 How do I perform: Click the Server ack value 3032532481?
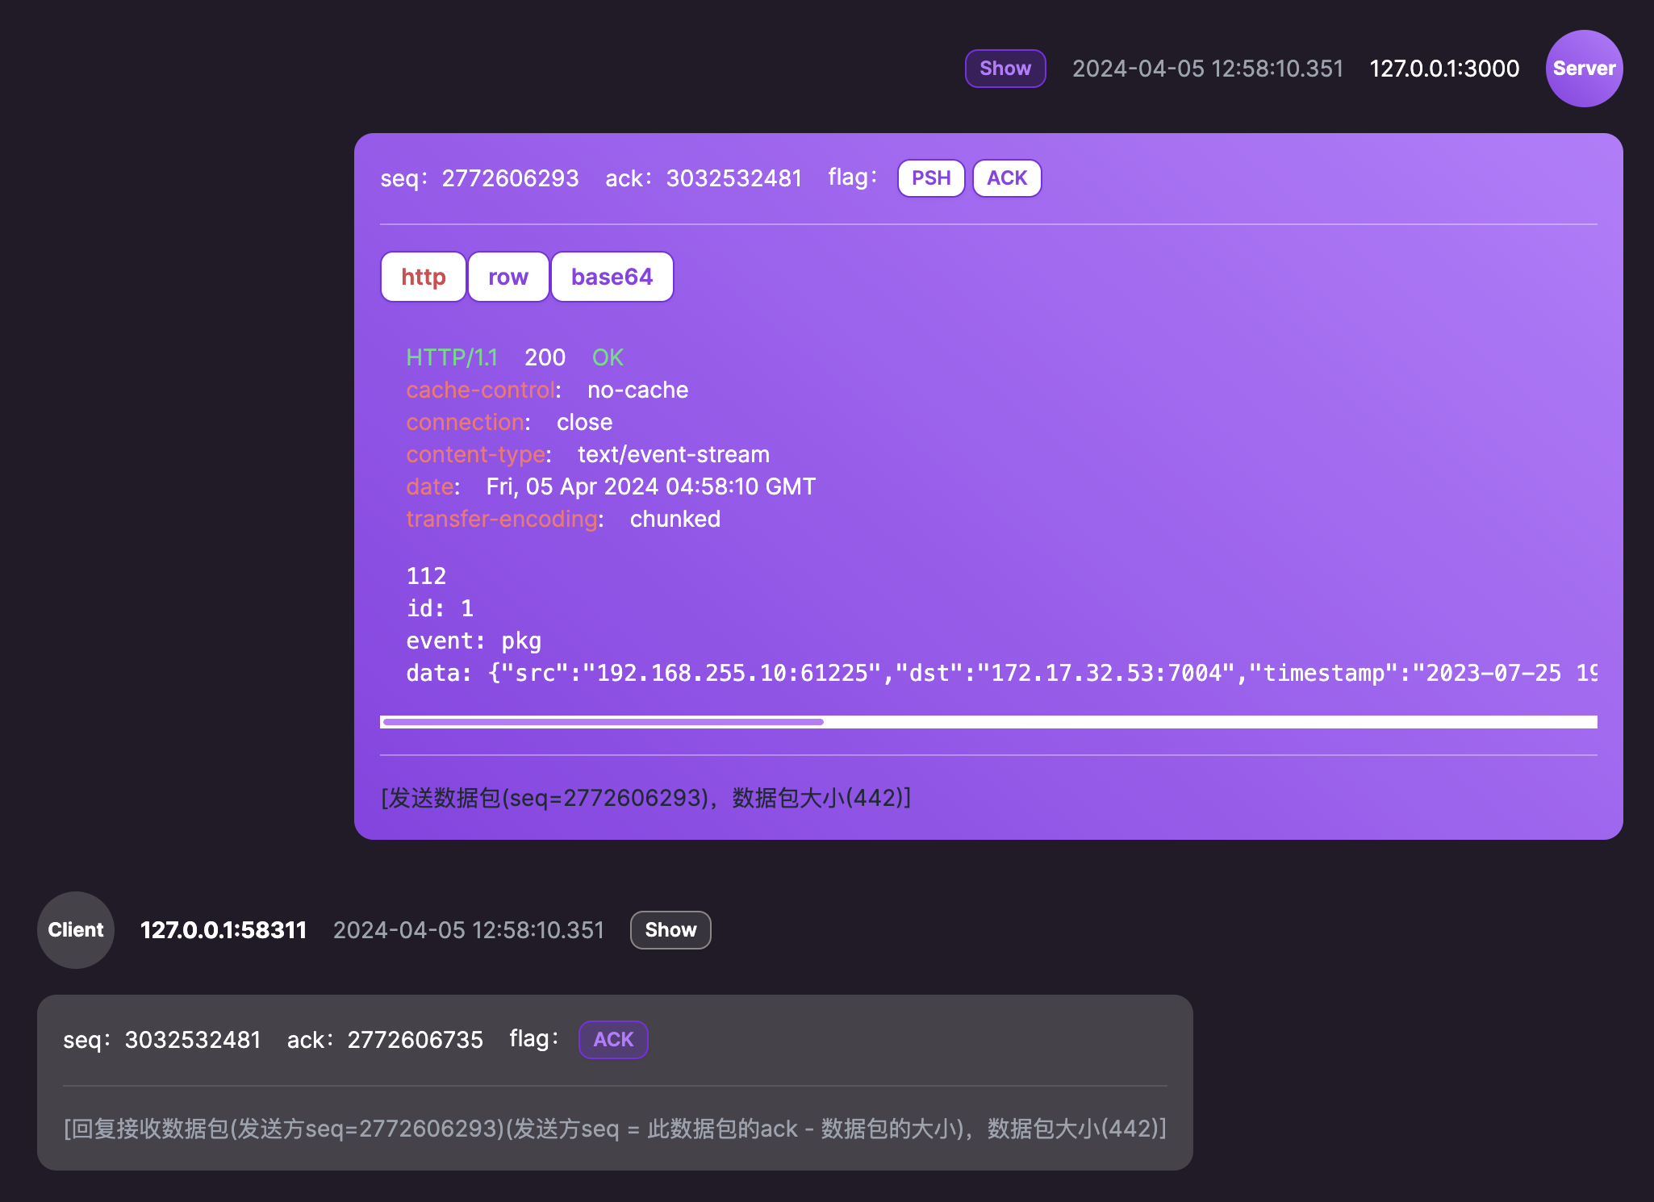pos(734,178)
